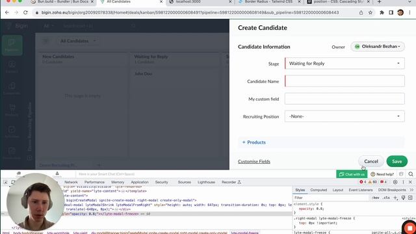Open the Stage dropdown showing Waiting for Reply
Viewport: 416px width, 234px height.
coord(344,64)
